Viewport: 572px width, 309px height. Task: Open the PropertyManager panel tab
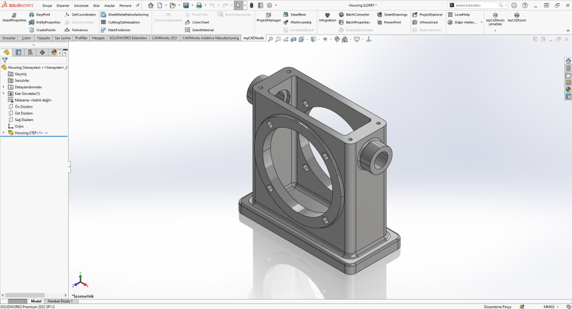click(x=18, y=52)
